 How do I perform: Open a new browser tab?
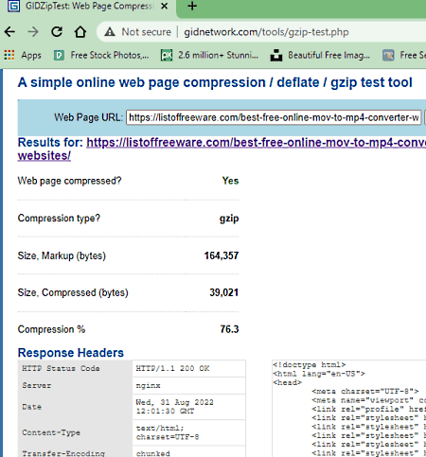pyautogui.click(x=192, y=6)
